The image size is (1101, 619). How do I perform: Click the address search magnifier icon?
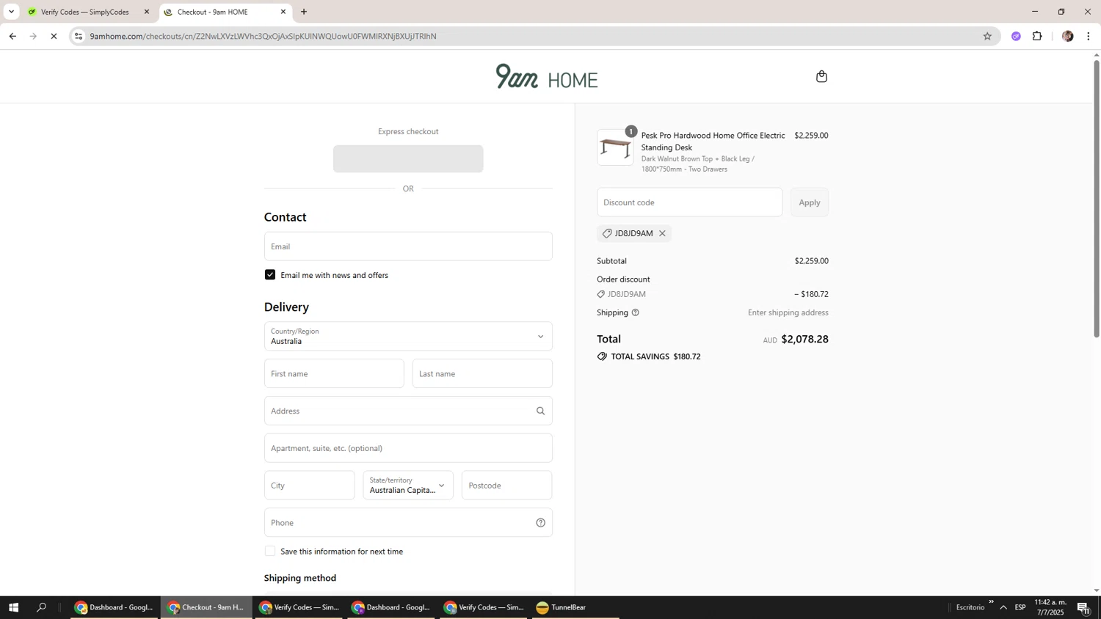coord(540,411)
